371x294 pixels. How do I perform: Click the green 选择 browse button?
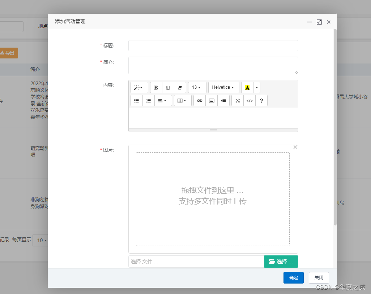(281, 262)
